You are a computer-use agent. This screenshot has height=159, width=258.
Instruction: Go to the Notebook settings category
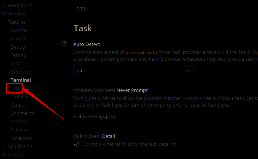coord(21,138)
